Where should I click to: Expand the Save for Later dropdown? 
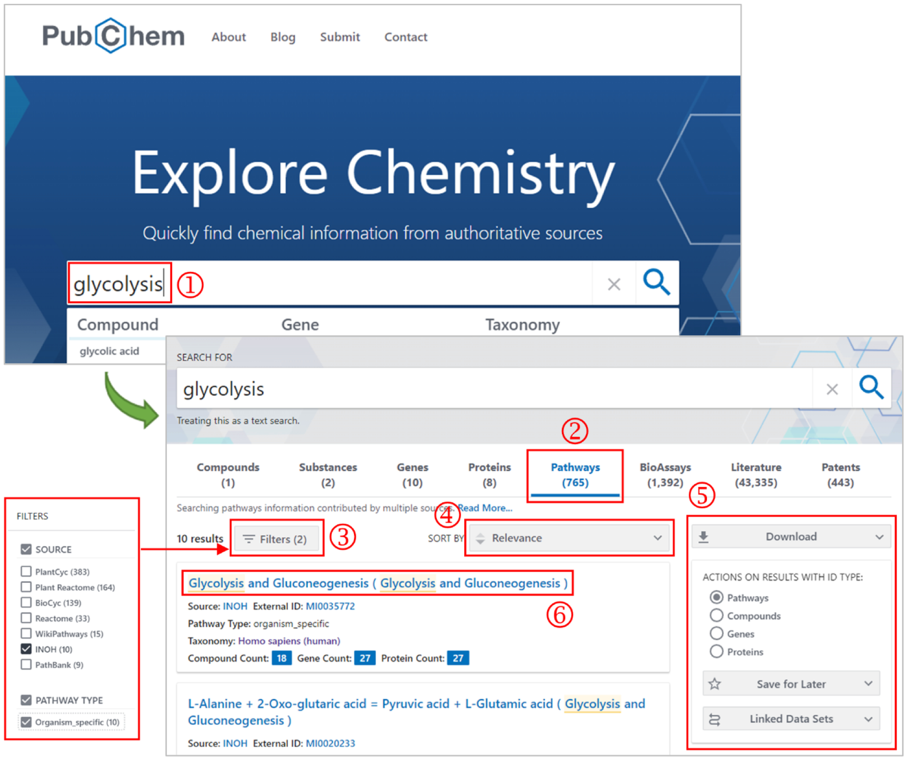click(791, 684)
